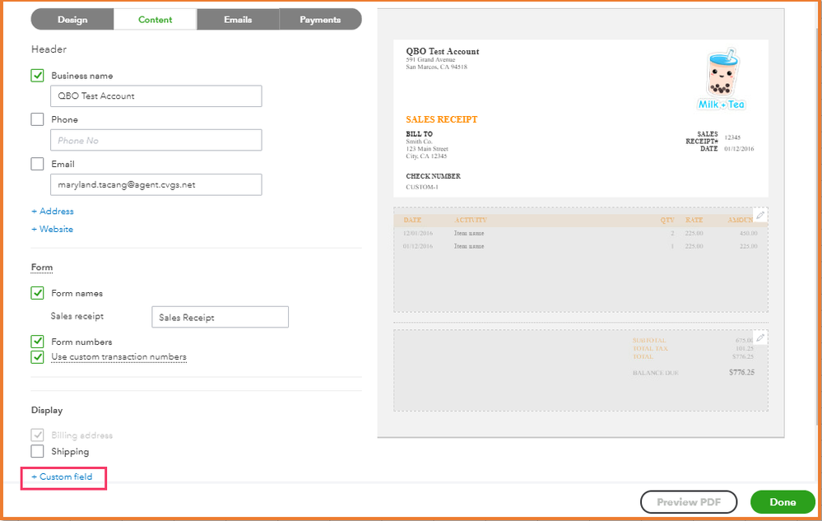Add an Address via the link
Image resolution: width=822 pixels, height=521 pixels.
click(x=53, y=212)
